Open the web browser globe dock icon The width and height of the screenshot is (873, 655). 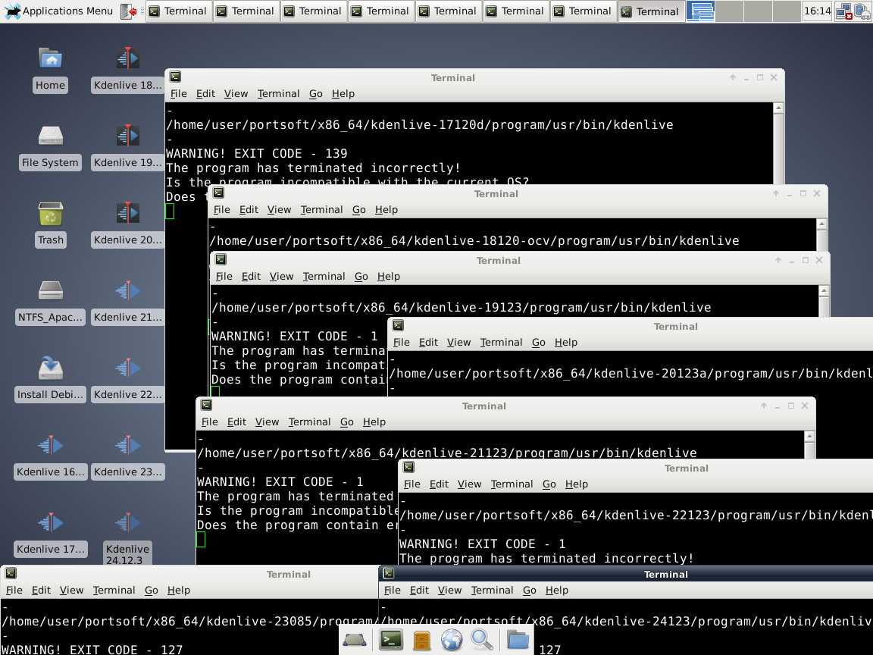[452, 640]
